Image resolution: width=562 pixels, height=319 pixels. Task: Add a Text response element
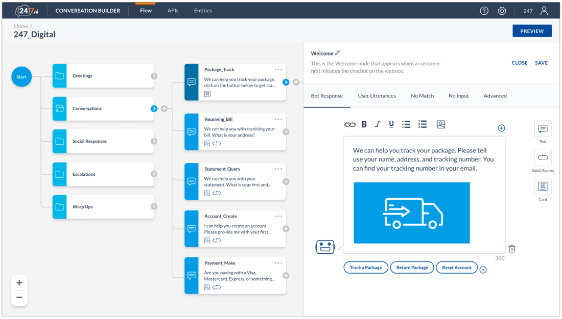pyautogui.click(x=543, y=129)
